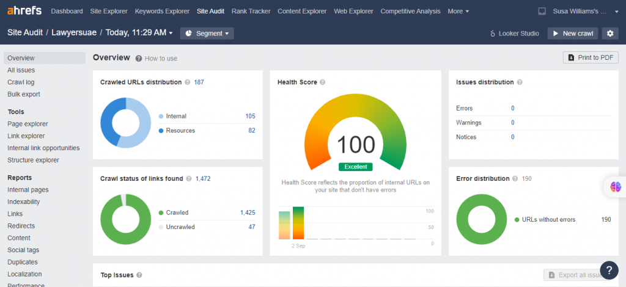Viewport: 626px width, 287px height.
Task: Start a New crawl
Action: pyautogui.click(x=572, y=34)
